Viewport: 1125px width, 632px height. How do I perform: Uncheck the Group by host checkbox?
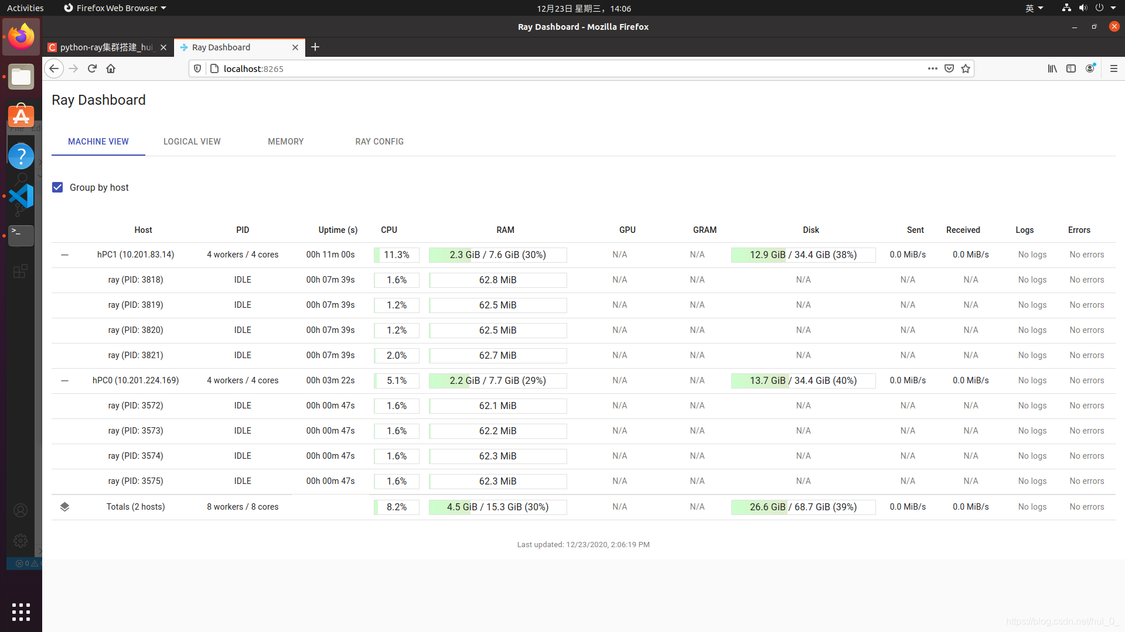point(57,187)
